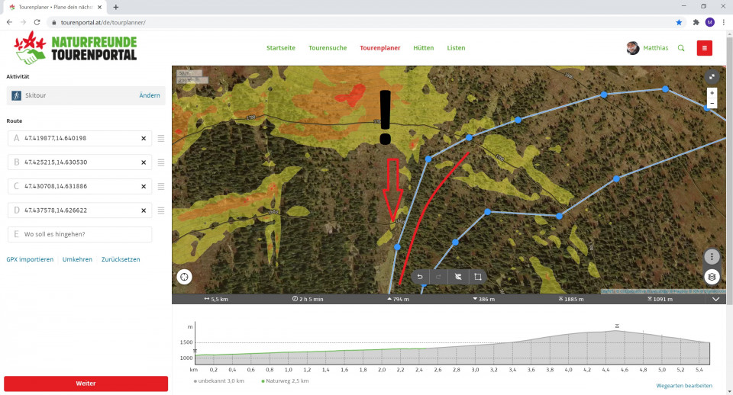Image resolution: width=733 pixels, height=395 pixels.
Task: Collapse the elevation profile panel
Action: pyautogui.click(x=716, y=300)
